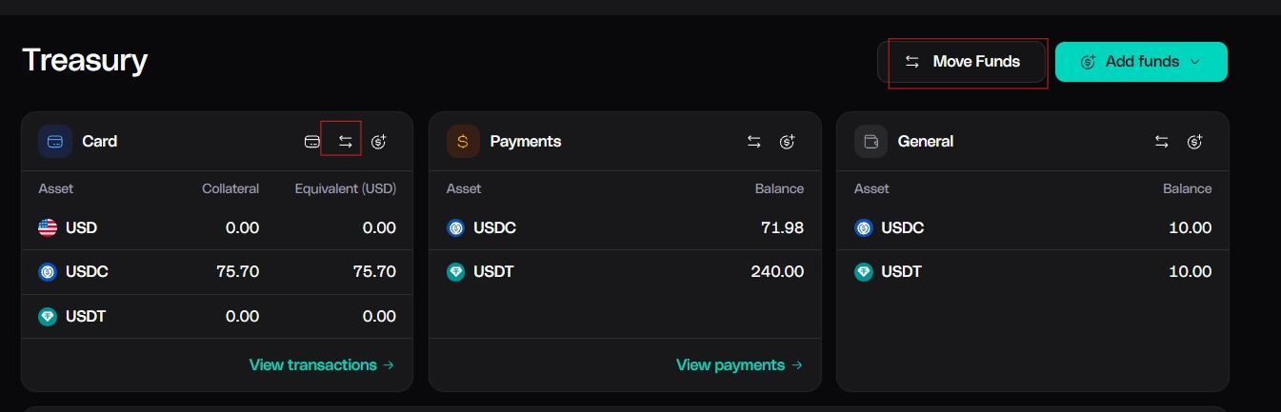Viewport: 1281px width, 412px height.
Task: Click the add funds coin icon in Card panel
Action: click(x=379, y=142)
